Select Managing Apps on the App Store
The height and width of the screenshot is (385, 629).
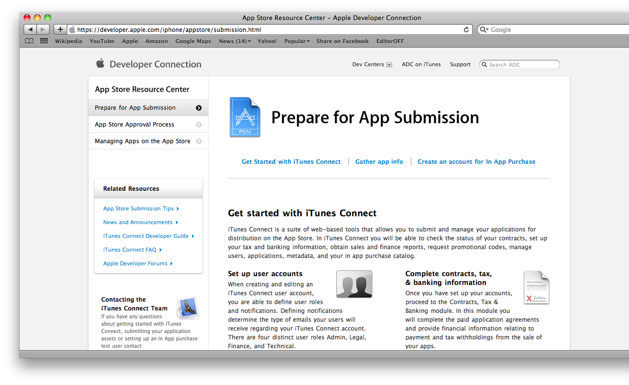tap(148, 141)
